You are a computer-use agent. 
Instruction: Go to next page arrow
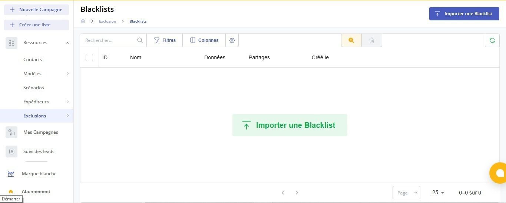(297, 193)
